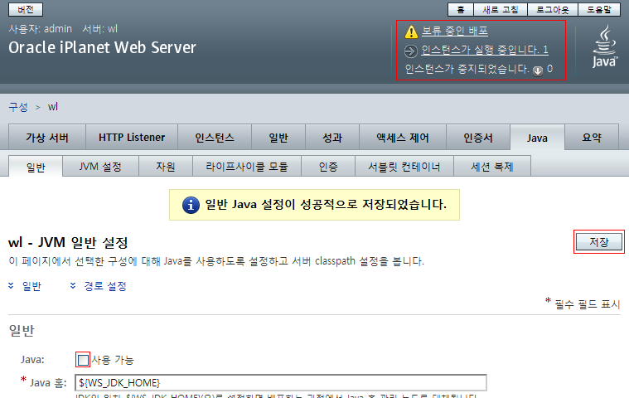Open the 보류 중인 배포 link

[x=454, y=31]
